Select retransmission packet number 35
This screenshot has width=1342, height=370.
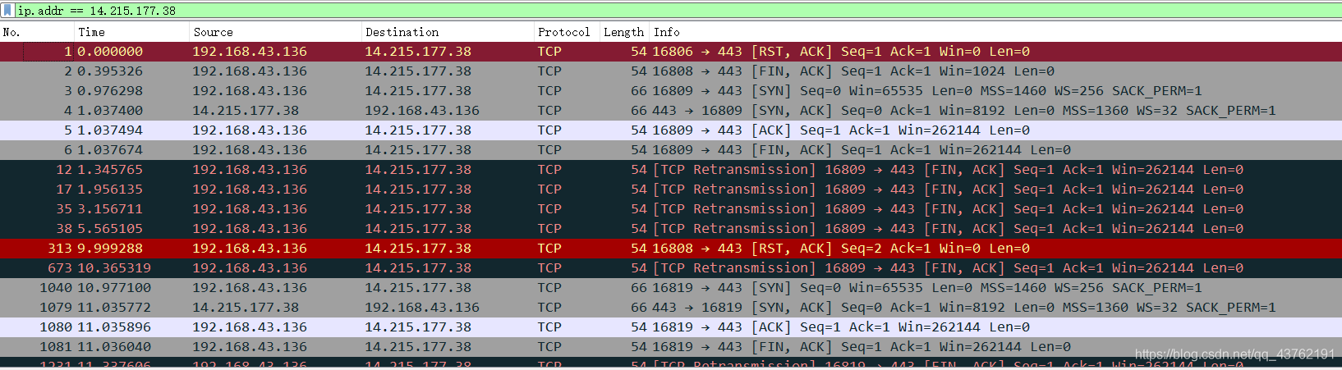(x=671, y=209)
